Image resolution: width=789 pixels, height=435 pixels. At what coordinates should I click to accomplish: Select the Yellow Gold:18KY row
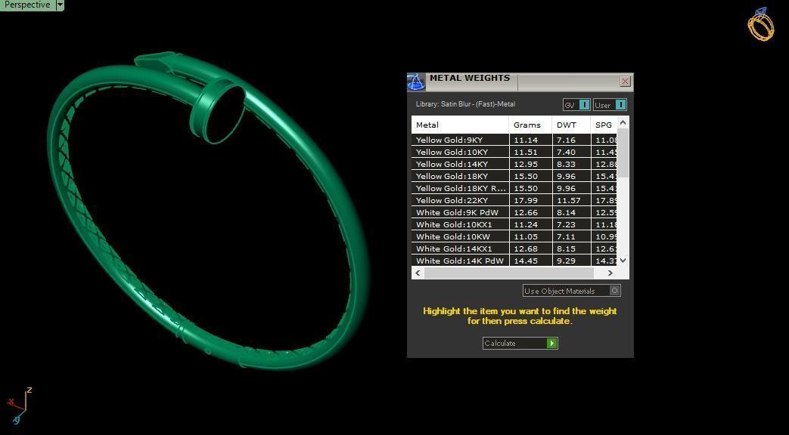pos(514,176)
